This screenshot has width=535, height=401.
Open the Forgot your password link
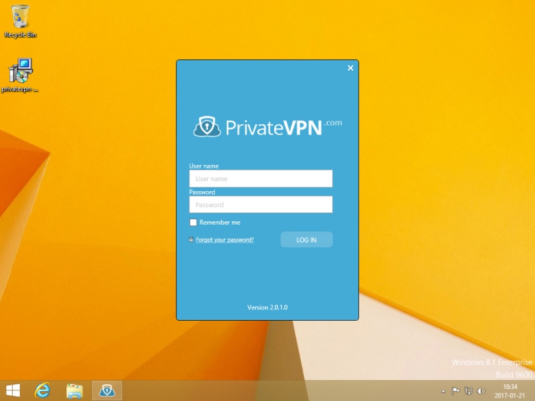tap(225, 239)
